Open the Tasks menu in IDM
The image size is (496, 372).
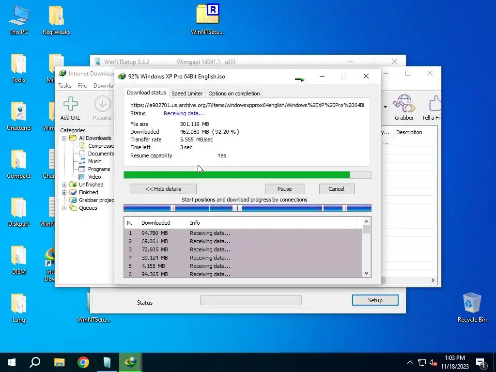point(64,86)
